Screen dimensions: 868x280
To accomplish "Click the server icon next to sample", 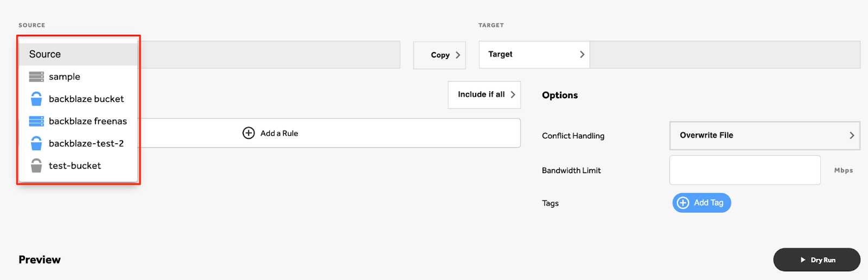I will 36,77.
